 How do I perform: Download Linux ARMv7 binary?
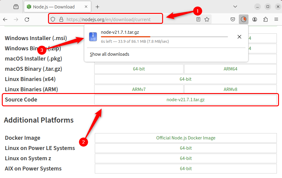pyautogui.click(x=139, y=89)
